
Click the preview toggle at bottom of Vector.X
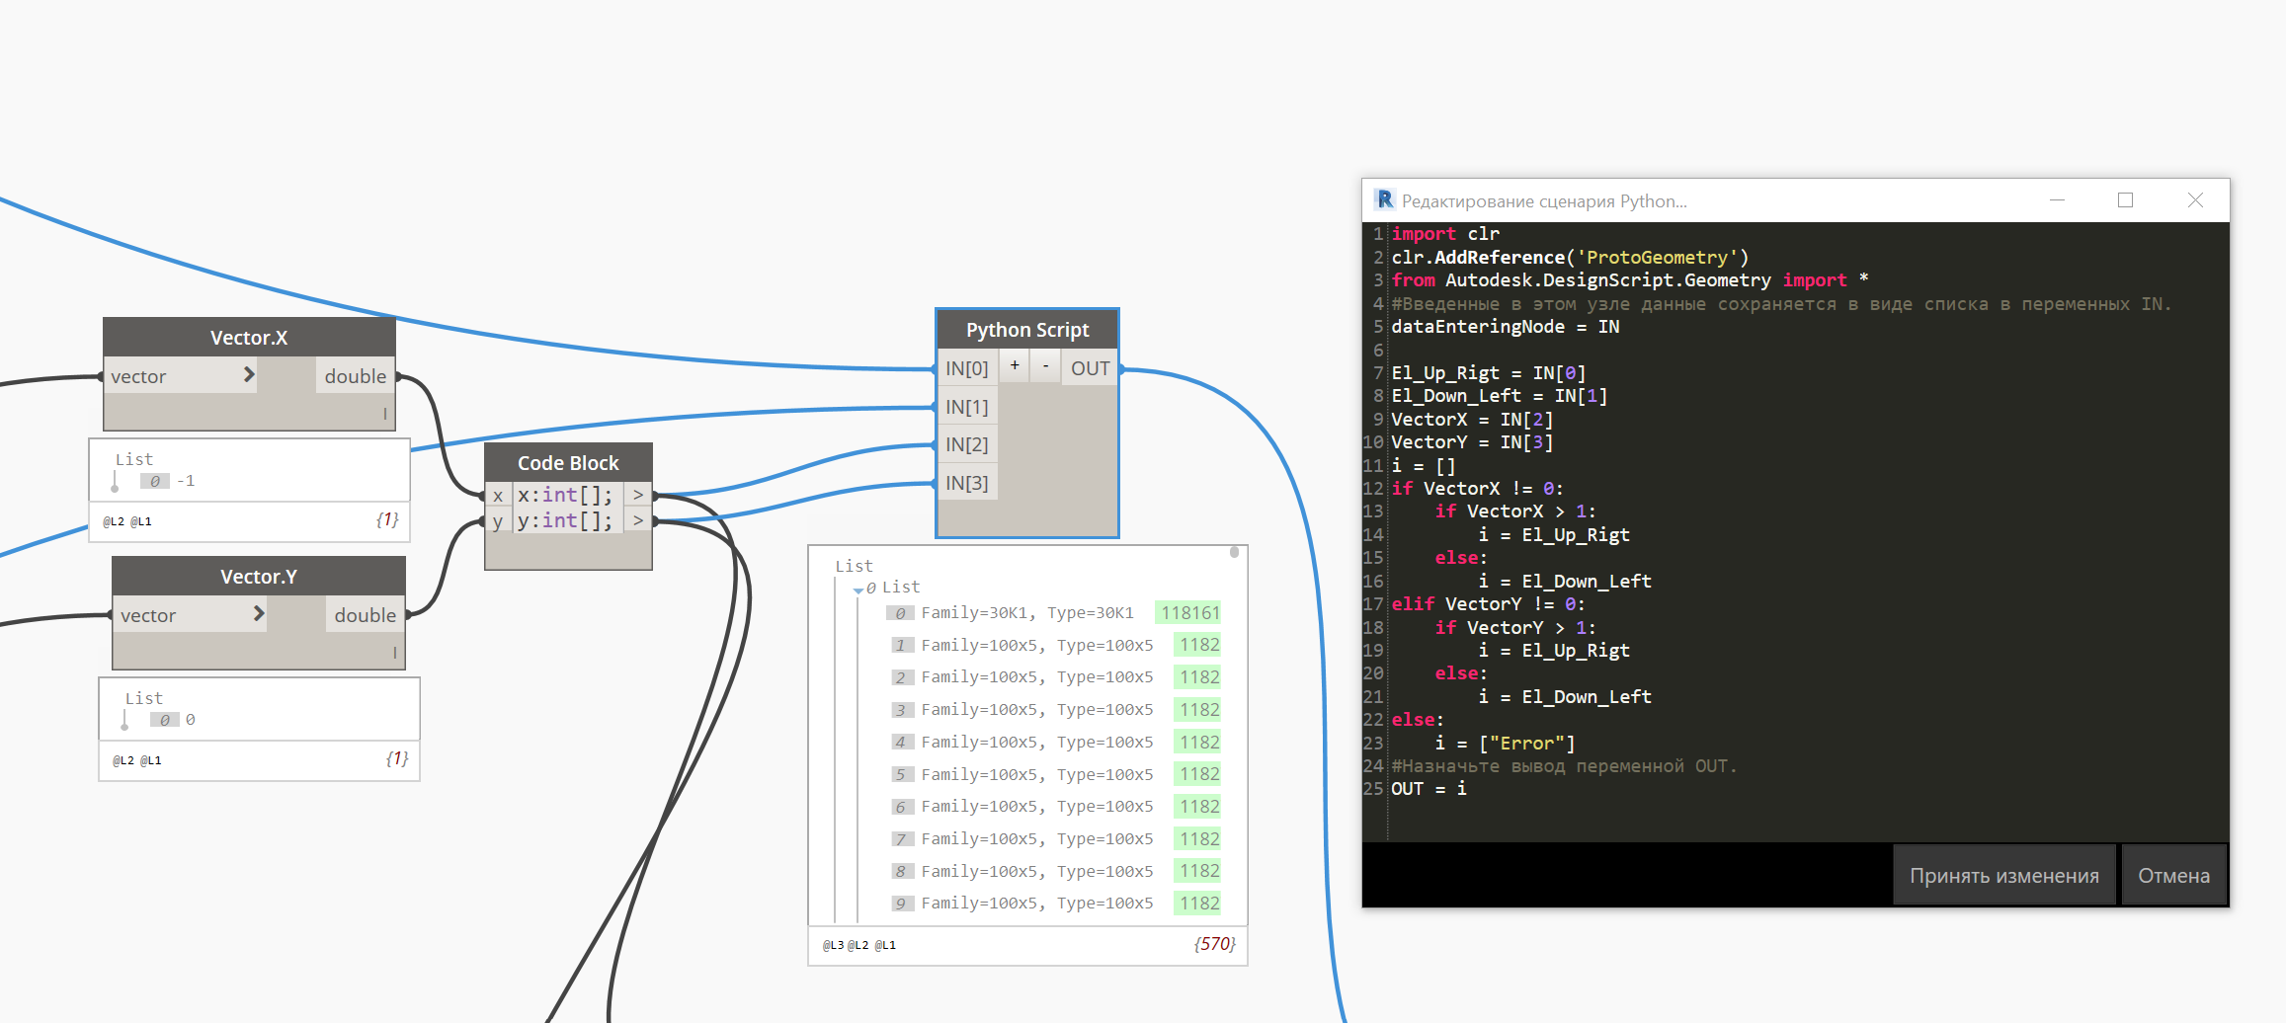(384, 414)
